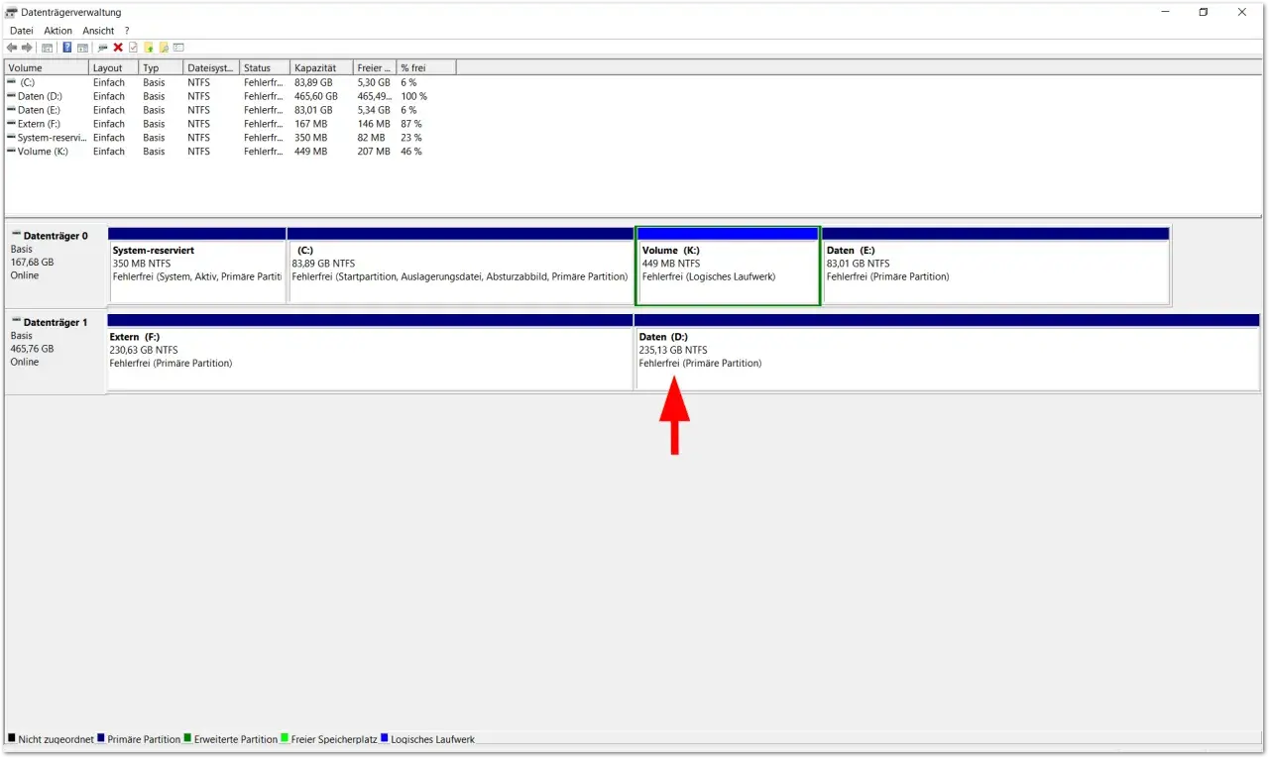The height and width of the screenshot is (758, 1269).
Task: Select the Volume (K:) 449 MB partition block
Action: [728, 266]
